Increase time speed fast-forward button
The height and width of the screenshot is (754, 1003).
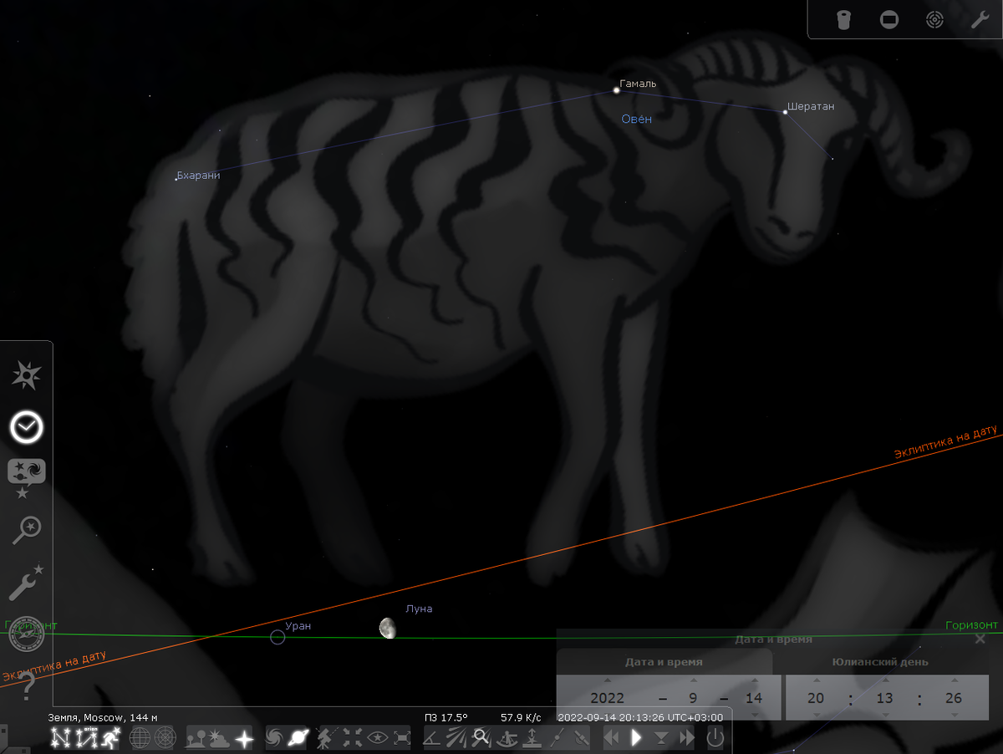687,737
